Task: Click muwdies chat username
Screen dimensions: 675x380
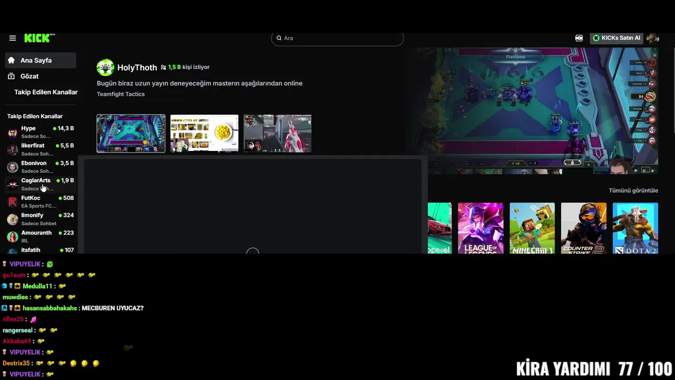Action: click(x=15, y=297)
